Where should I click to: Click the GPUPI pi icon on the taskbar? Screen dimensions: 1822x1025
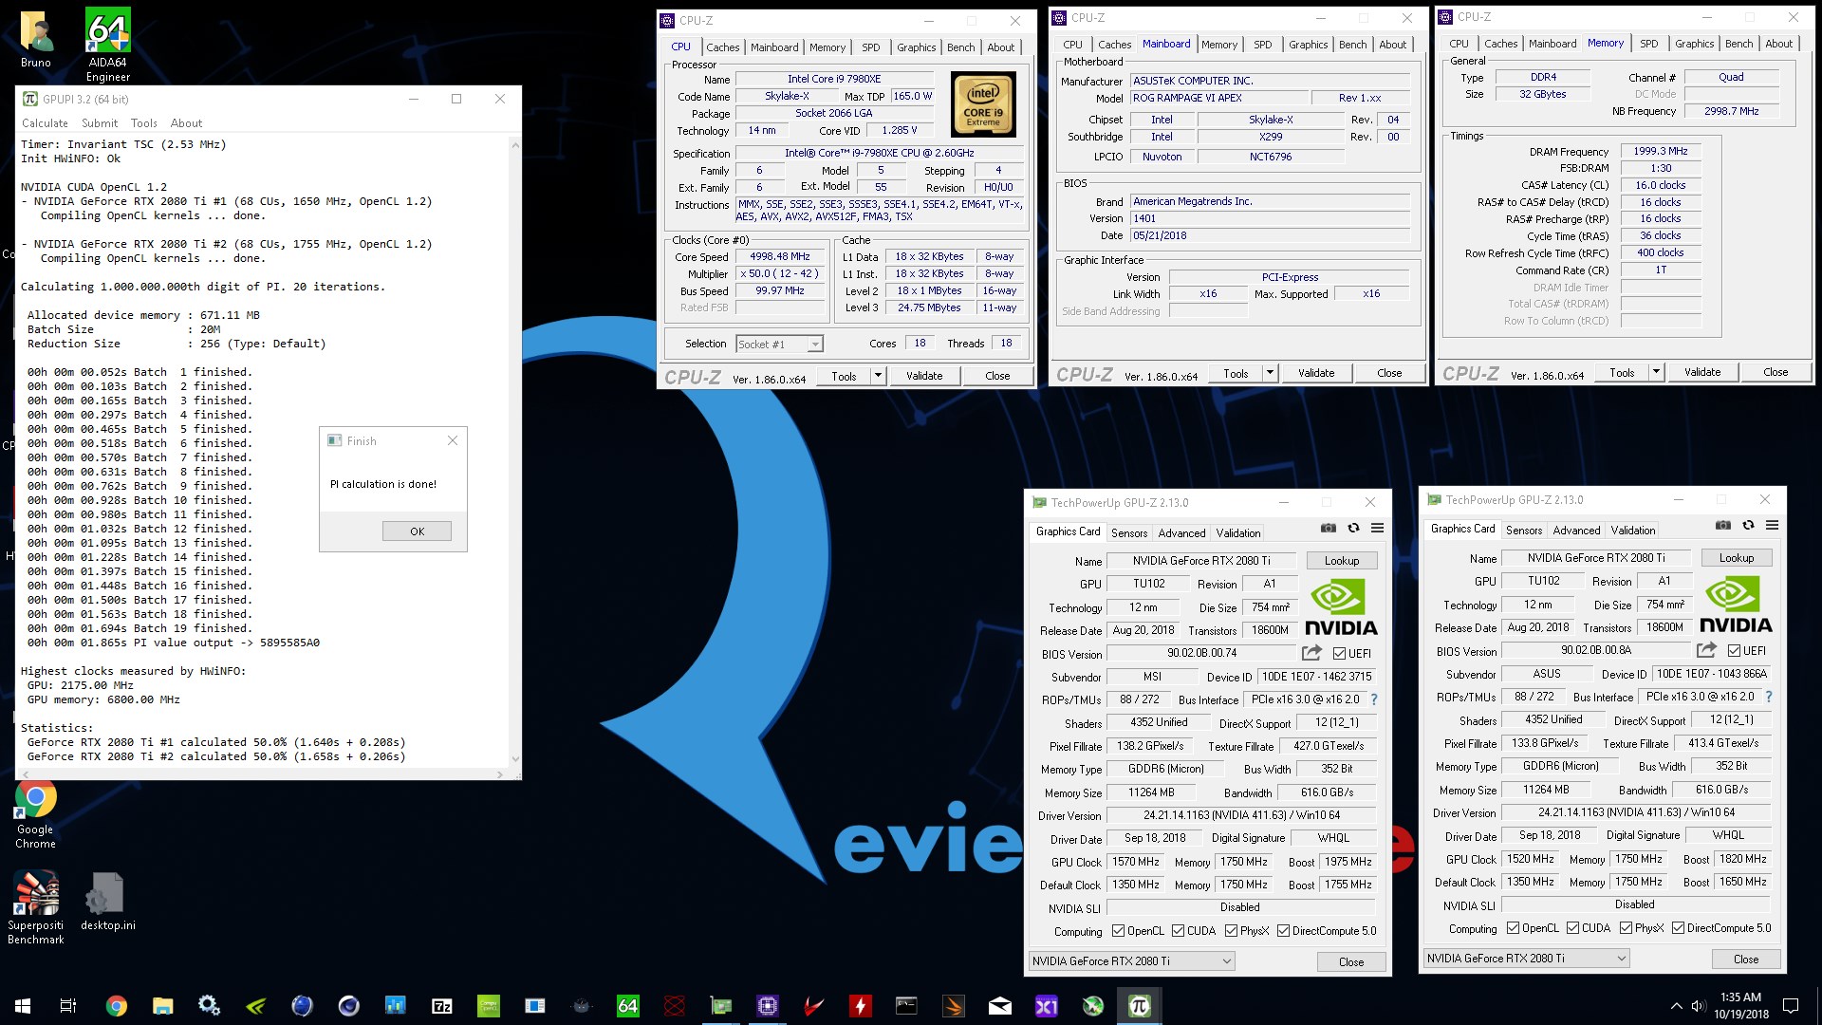point(1139,1006)
